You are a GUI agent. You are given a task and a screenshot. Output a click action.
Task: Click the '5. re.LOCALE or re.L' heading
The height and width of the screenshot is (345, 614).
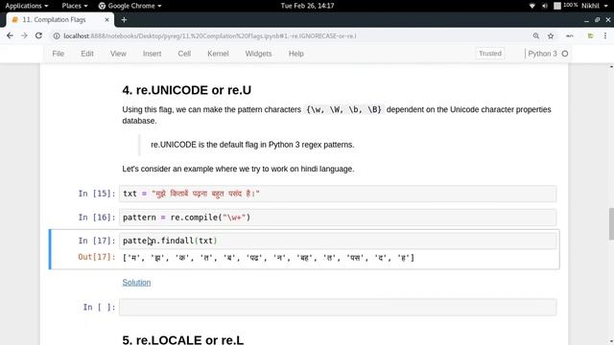183,339
